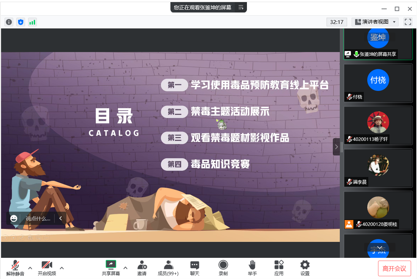The height and width of the screenshot is (279, 417).
Task: Check the green network signal icon
Action: point(32,22)
